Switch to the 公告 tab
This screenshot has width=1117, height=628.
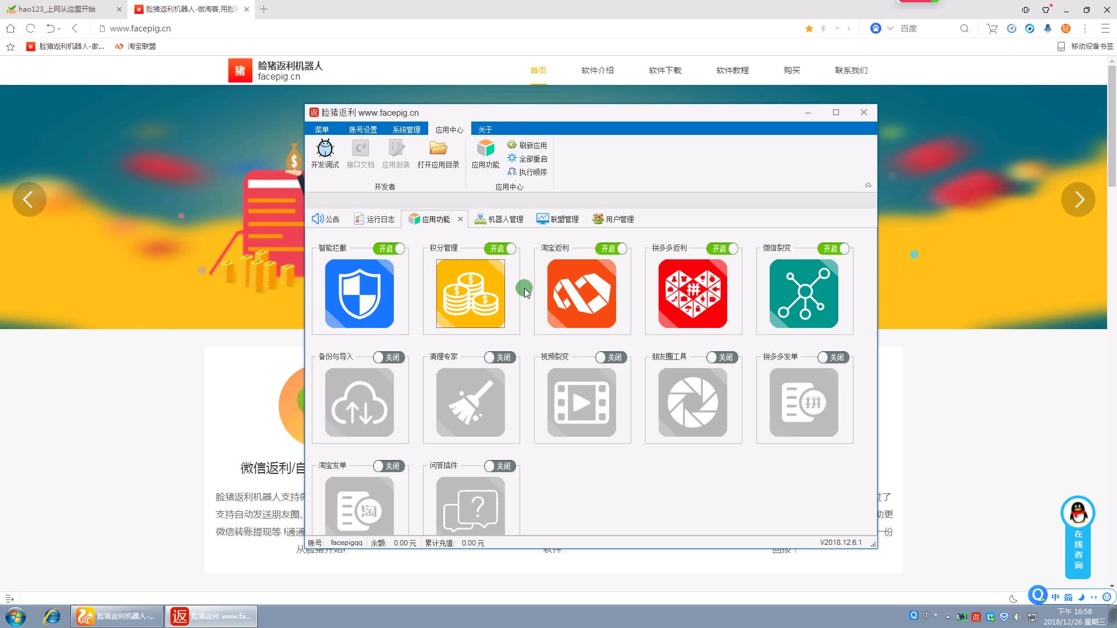coord(325,219)
